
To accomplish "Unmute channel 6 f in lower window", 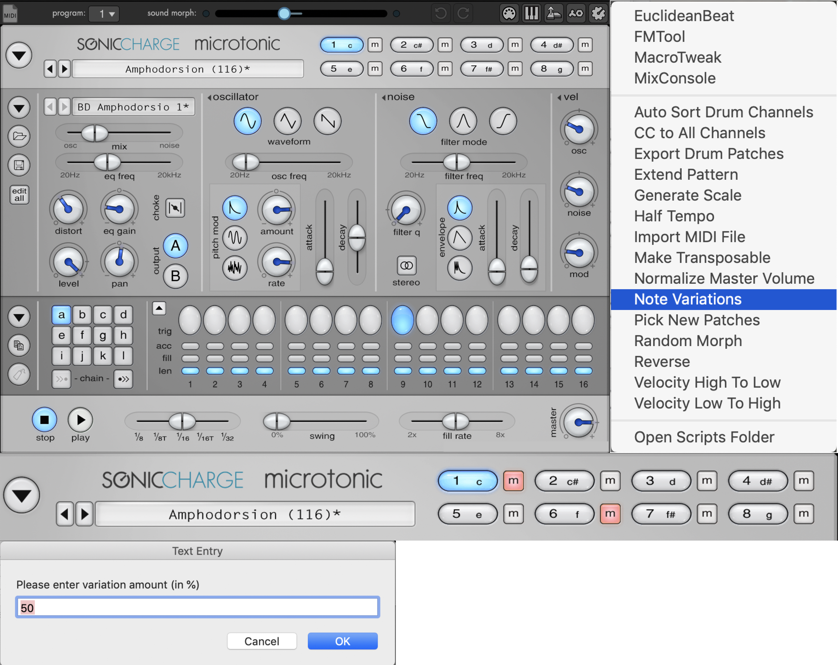I will click(x=610, y=514).
